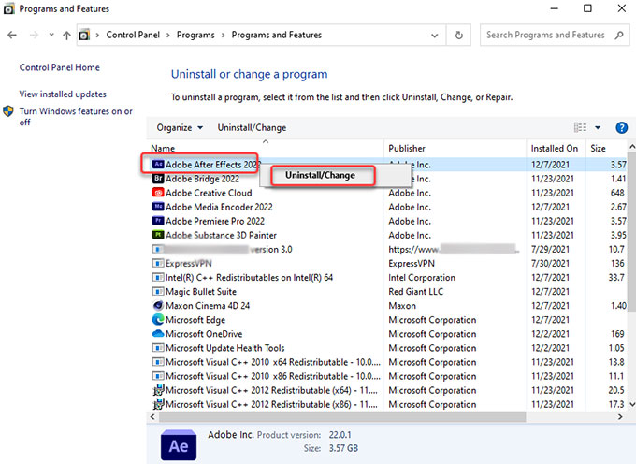Select the Adobe Bridge 2022 row name

(x=202, y=179)
